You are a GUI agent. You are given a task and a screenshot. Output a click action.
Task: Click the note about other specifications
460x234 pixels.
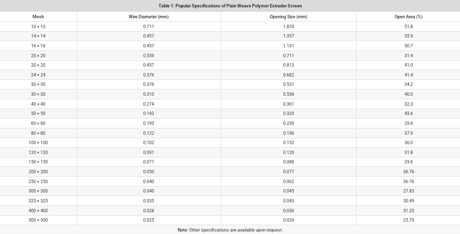[x=230, y=230]
